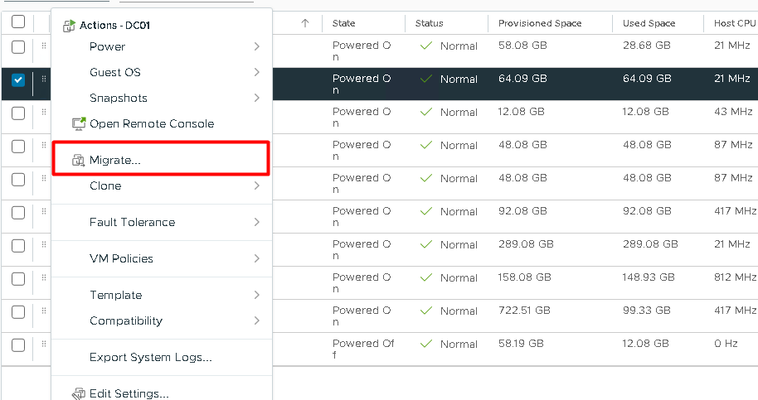Sort by the Status column header

[x=430, y=23]
